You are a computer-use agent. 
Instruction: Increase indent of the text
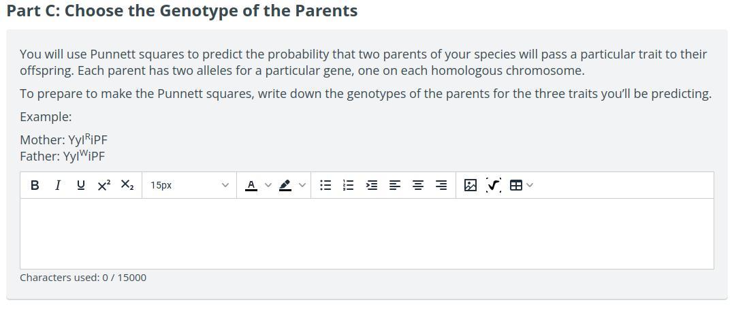pyautogui.click(x=372, y=185)
